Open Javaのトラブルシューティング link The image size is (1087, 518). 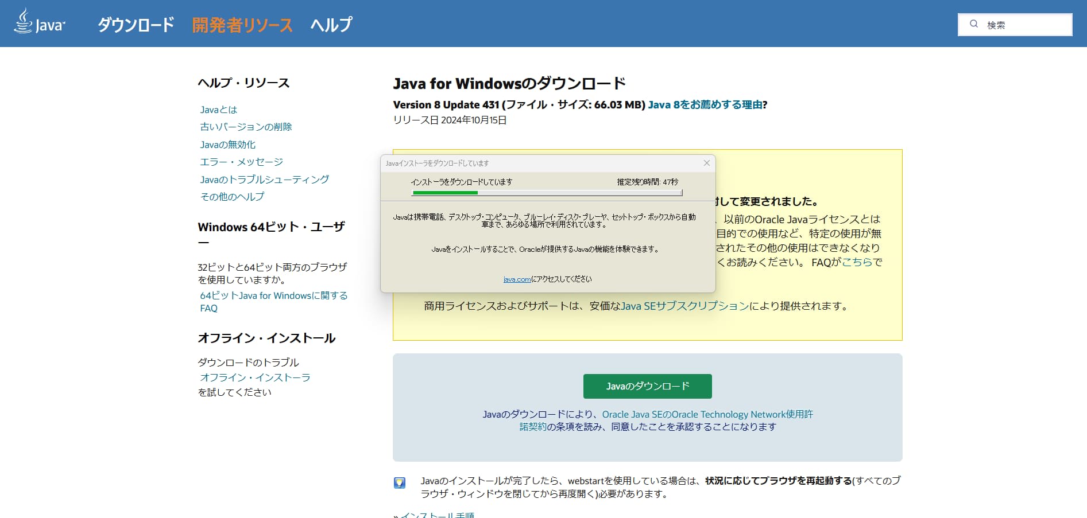[x=264, y=180]
